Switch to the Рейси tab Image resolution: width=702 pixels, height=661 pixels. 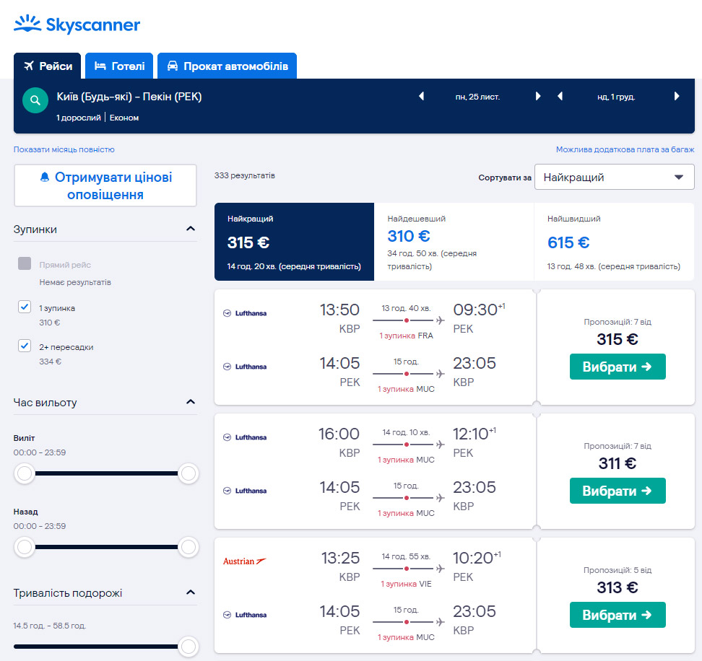click(48, 66)
